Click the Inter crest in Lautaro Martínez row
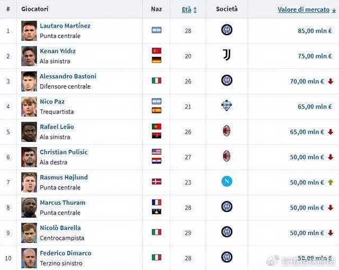Image resolution: width=339 pixels, height=270 pixels. [227, 30]
